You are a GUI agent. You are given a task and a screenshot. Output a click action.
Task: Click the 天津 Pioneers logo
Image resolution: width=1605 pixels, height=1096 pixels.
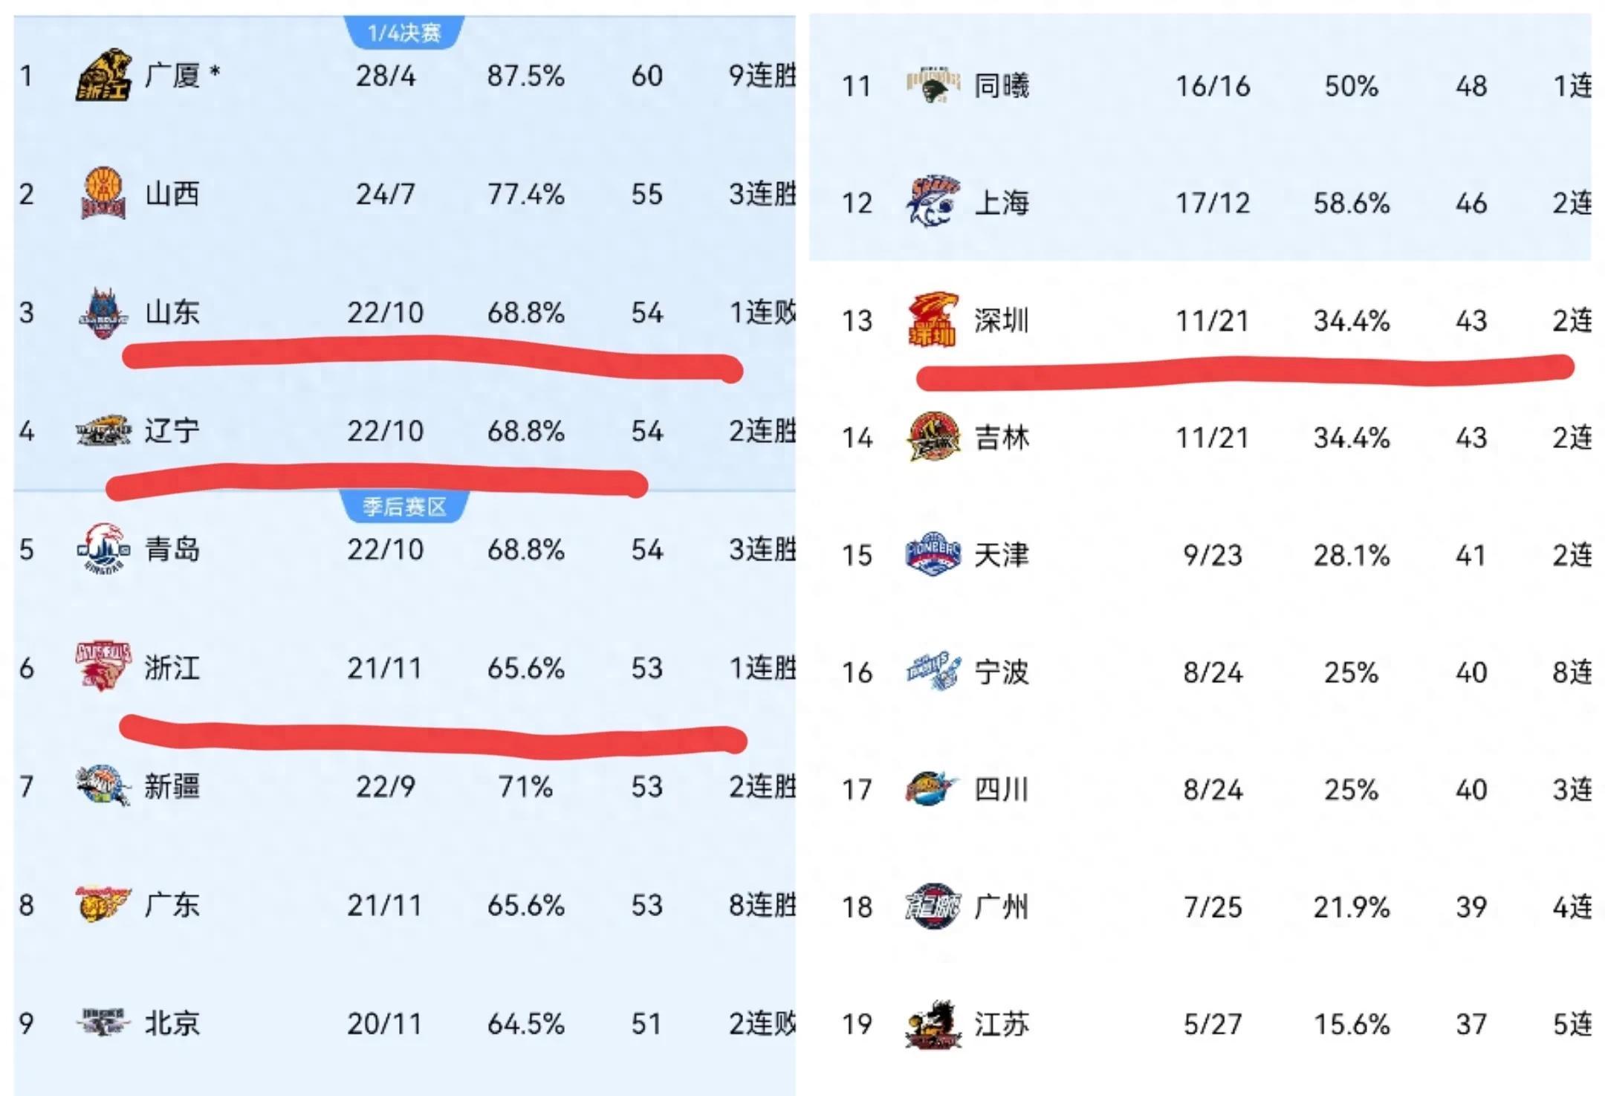(x=933, y=555)
